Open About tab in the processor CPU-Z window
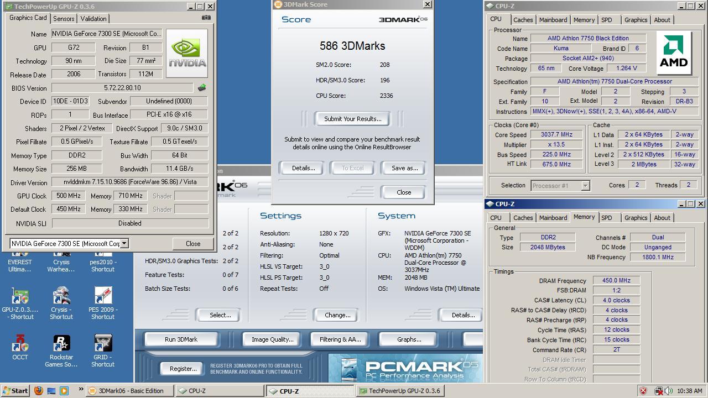The width and height of the screenshot is (708, 398). pyautogui.click(x=662, y=20)
